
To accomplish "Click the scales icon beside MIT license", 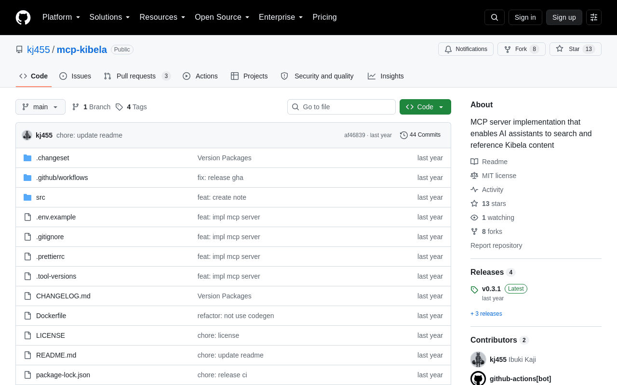I will tap(474, 176).
